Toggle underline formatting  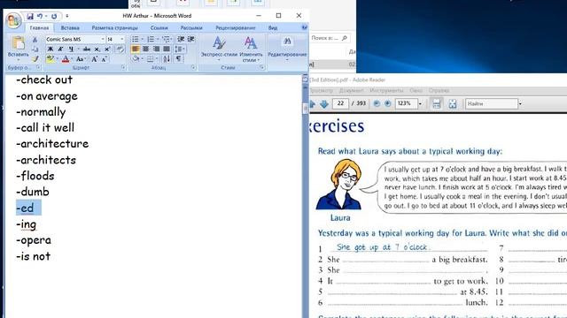click(x=71, y=49)
